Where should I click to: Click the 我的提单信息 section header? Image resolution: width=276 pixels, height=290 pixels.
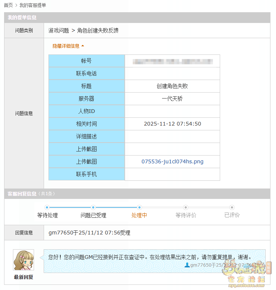[x=22, y=17]
